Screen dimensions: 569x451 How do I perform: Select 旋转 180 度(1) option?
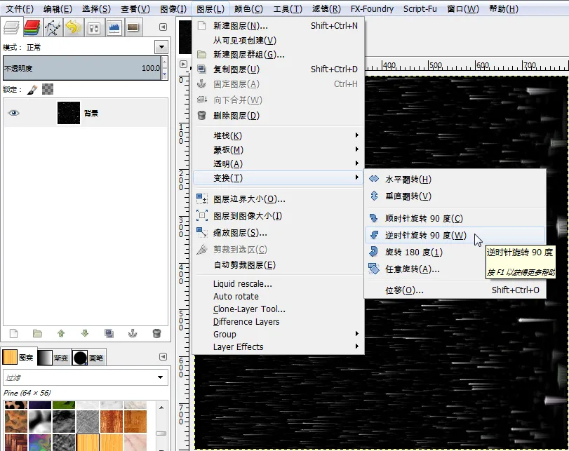coord(455,253)
